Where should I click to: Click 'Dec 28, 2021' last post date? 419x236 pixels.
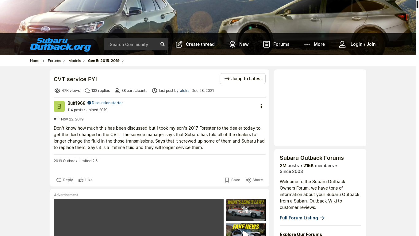(202, 91)
